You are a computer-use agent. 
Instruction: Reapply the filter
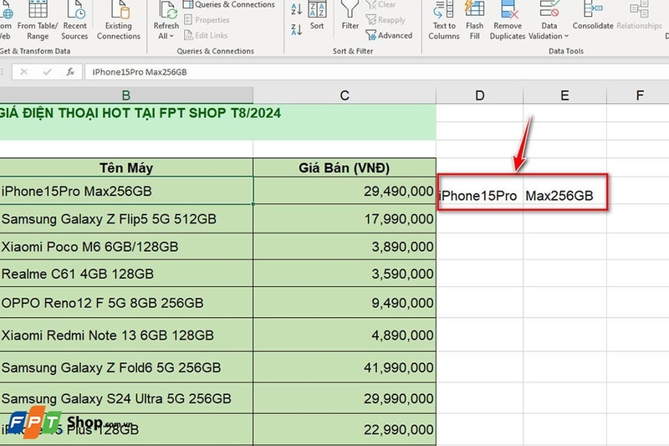click(386, 20)
